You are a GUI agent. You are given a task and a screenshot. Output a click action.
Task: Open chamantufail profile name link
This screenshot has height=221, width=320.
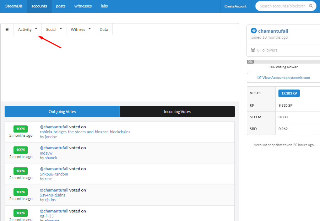[x=273, y=31]
